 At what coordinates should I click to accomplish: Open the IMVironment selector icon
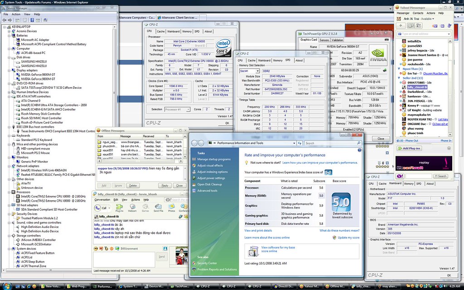(117, 249)
